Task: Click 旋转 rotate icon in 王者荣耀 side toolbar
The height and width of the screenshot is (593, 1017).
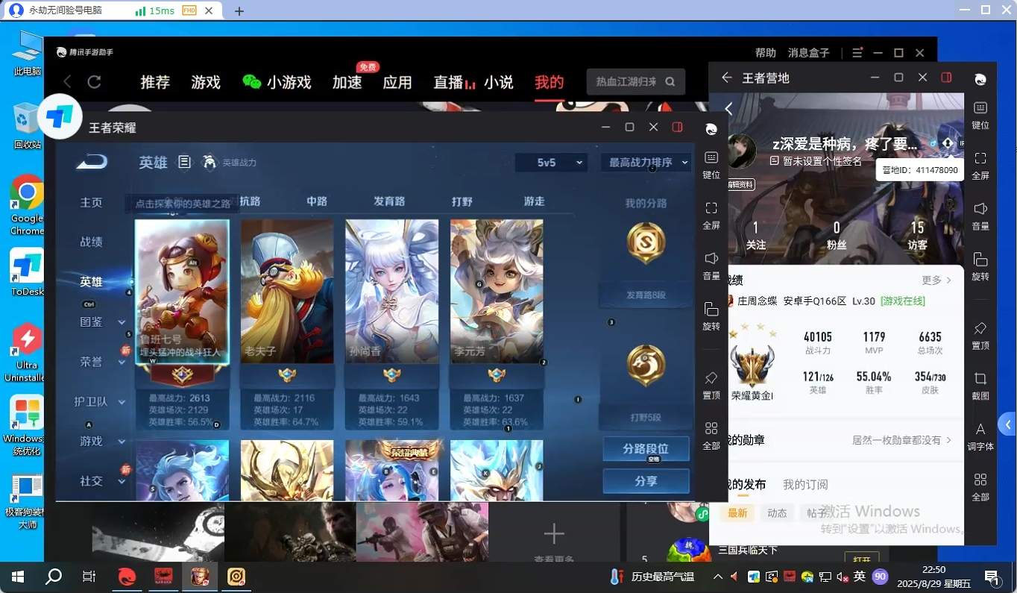Action: coord(711,309)
